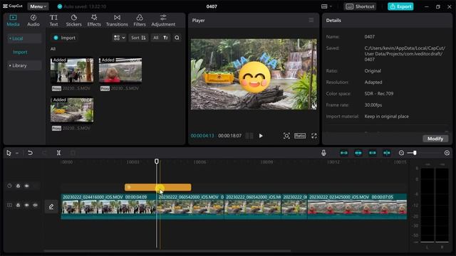Image resolution: width=456 pixels, height=256 pixels.
Task: Open the selection tool pointer
Action: coord(9,153)
